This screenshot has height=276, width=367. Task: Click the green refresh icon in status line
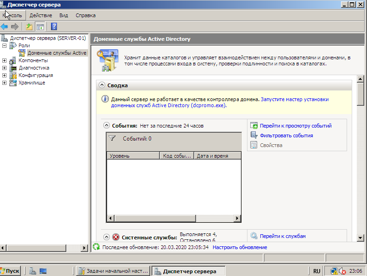(x=96, y=247)
